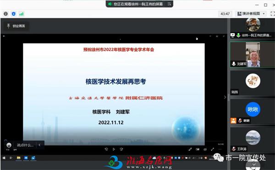This screenshot has width=275, height=170.
Task: Go to previous slide with left control
Action: tap(106, 149)
